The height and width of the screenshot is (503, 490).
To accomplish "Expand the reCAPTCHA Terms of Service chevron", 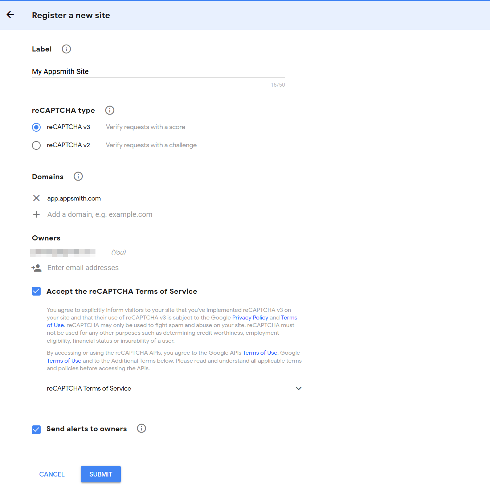I will 298,388.
